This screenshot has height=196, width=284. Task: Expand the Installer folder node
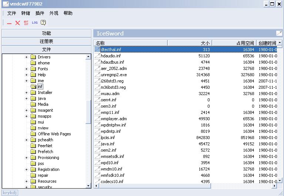pyautogui.click(x=26, y=93)
